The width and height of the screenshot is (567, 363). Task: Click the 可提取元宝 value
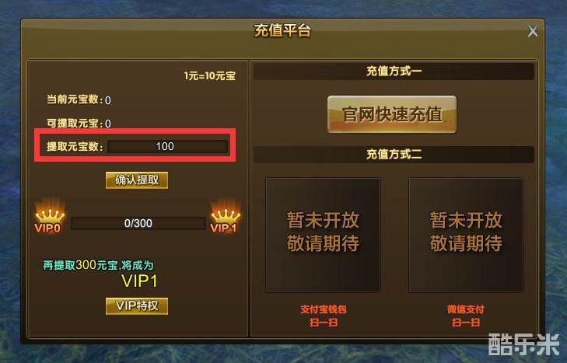click(x=108, y=124)
